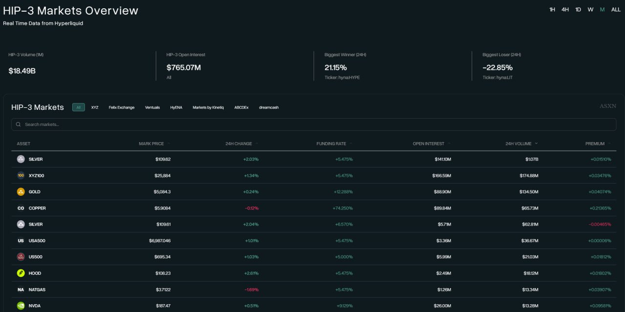Click the XYZ100 asset icon
Screen dimensions: 625x312
tap(21, 175)
